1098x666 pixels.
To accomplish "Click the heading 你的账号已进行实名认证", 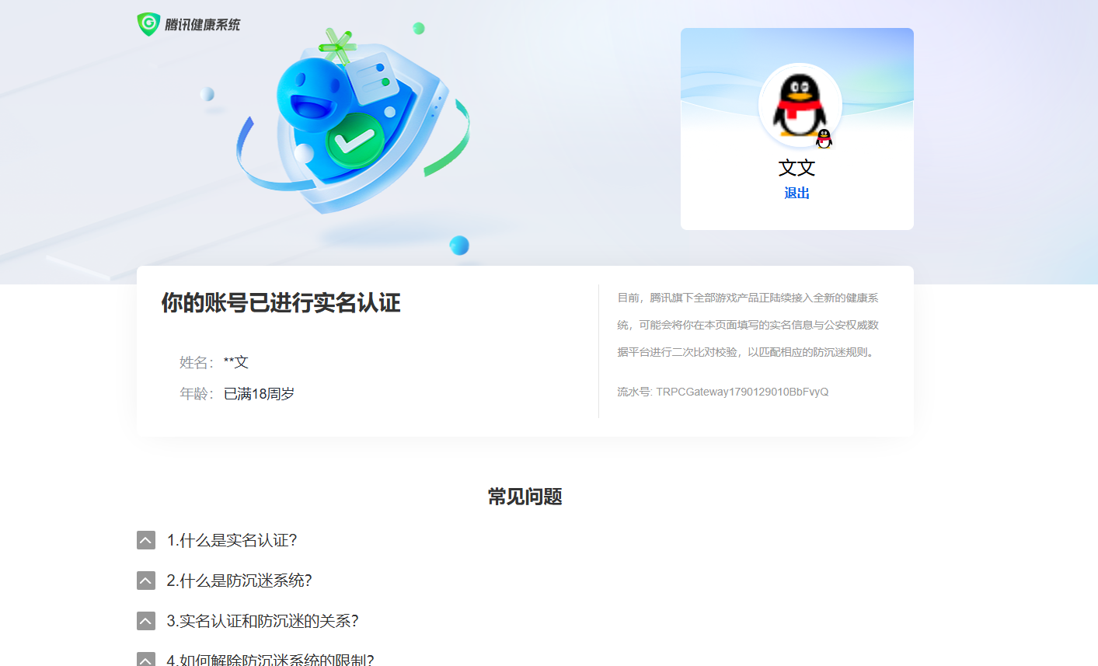I will (x=281, y=302).
